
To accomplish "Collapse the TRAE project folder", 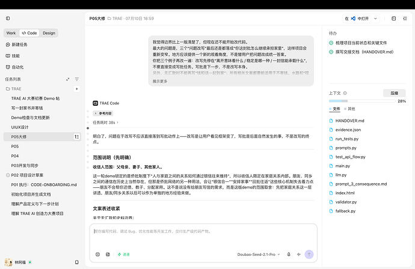I will click(x=13, y=89).
